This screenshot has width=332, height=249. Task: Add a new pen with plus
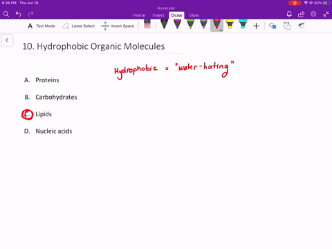click(256, 26)
